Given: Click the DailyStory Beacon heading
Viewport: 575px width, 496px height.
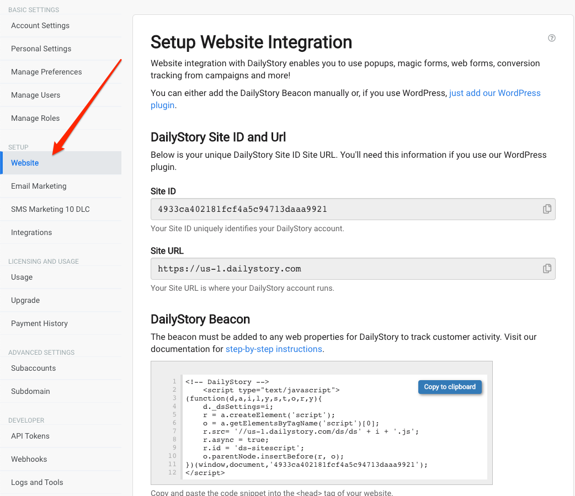Looking at the screenshot, I should tap(200, 319).
